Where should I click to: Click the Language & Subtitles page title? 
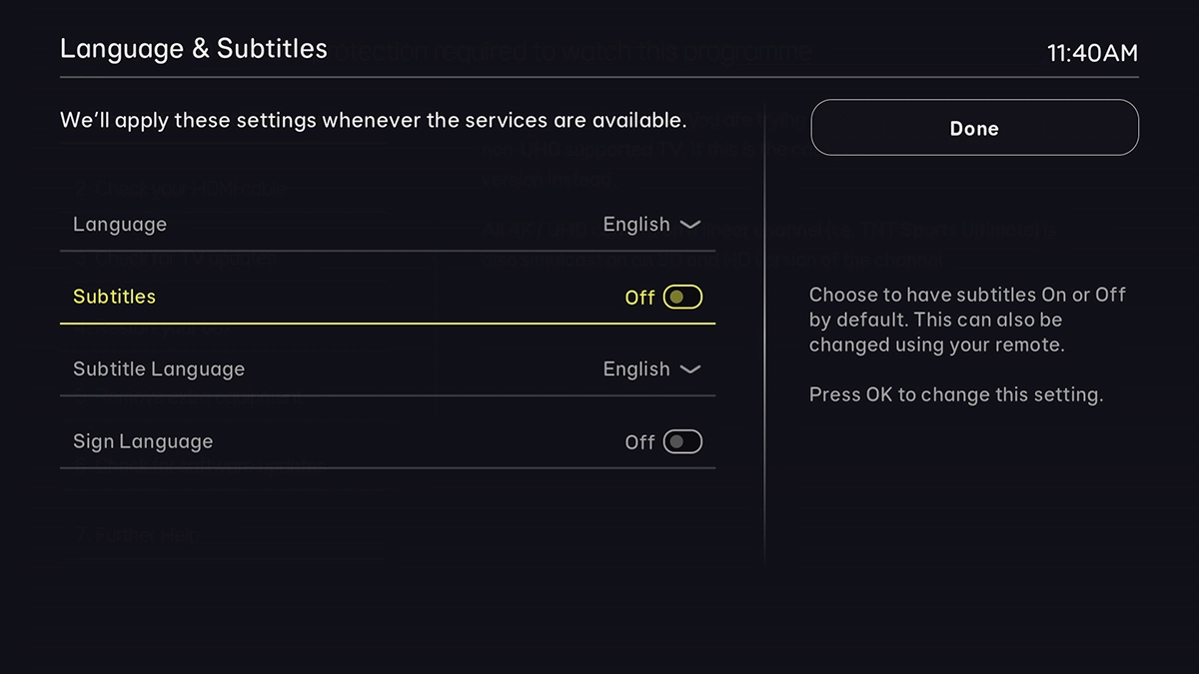(194, 49)
